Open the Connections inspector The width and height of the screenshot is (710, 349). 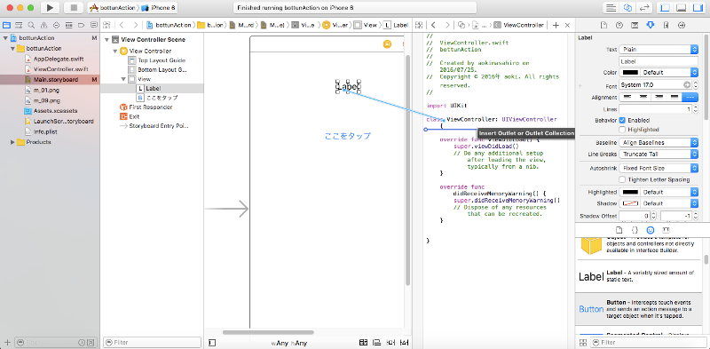(x=681, y=25)
